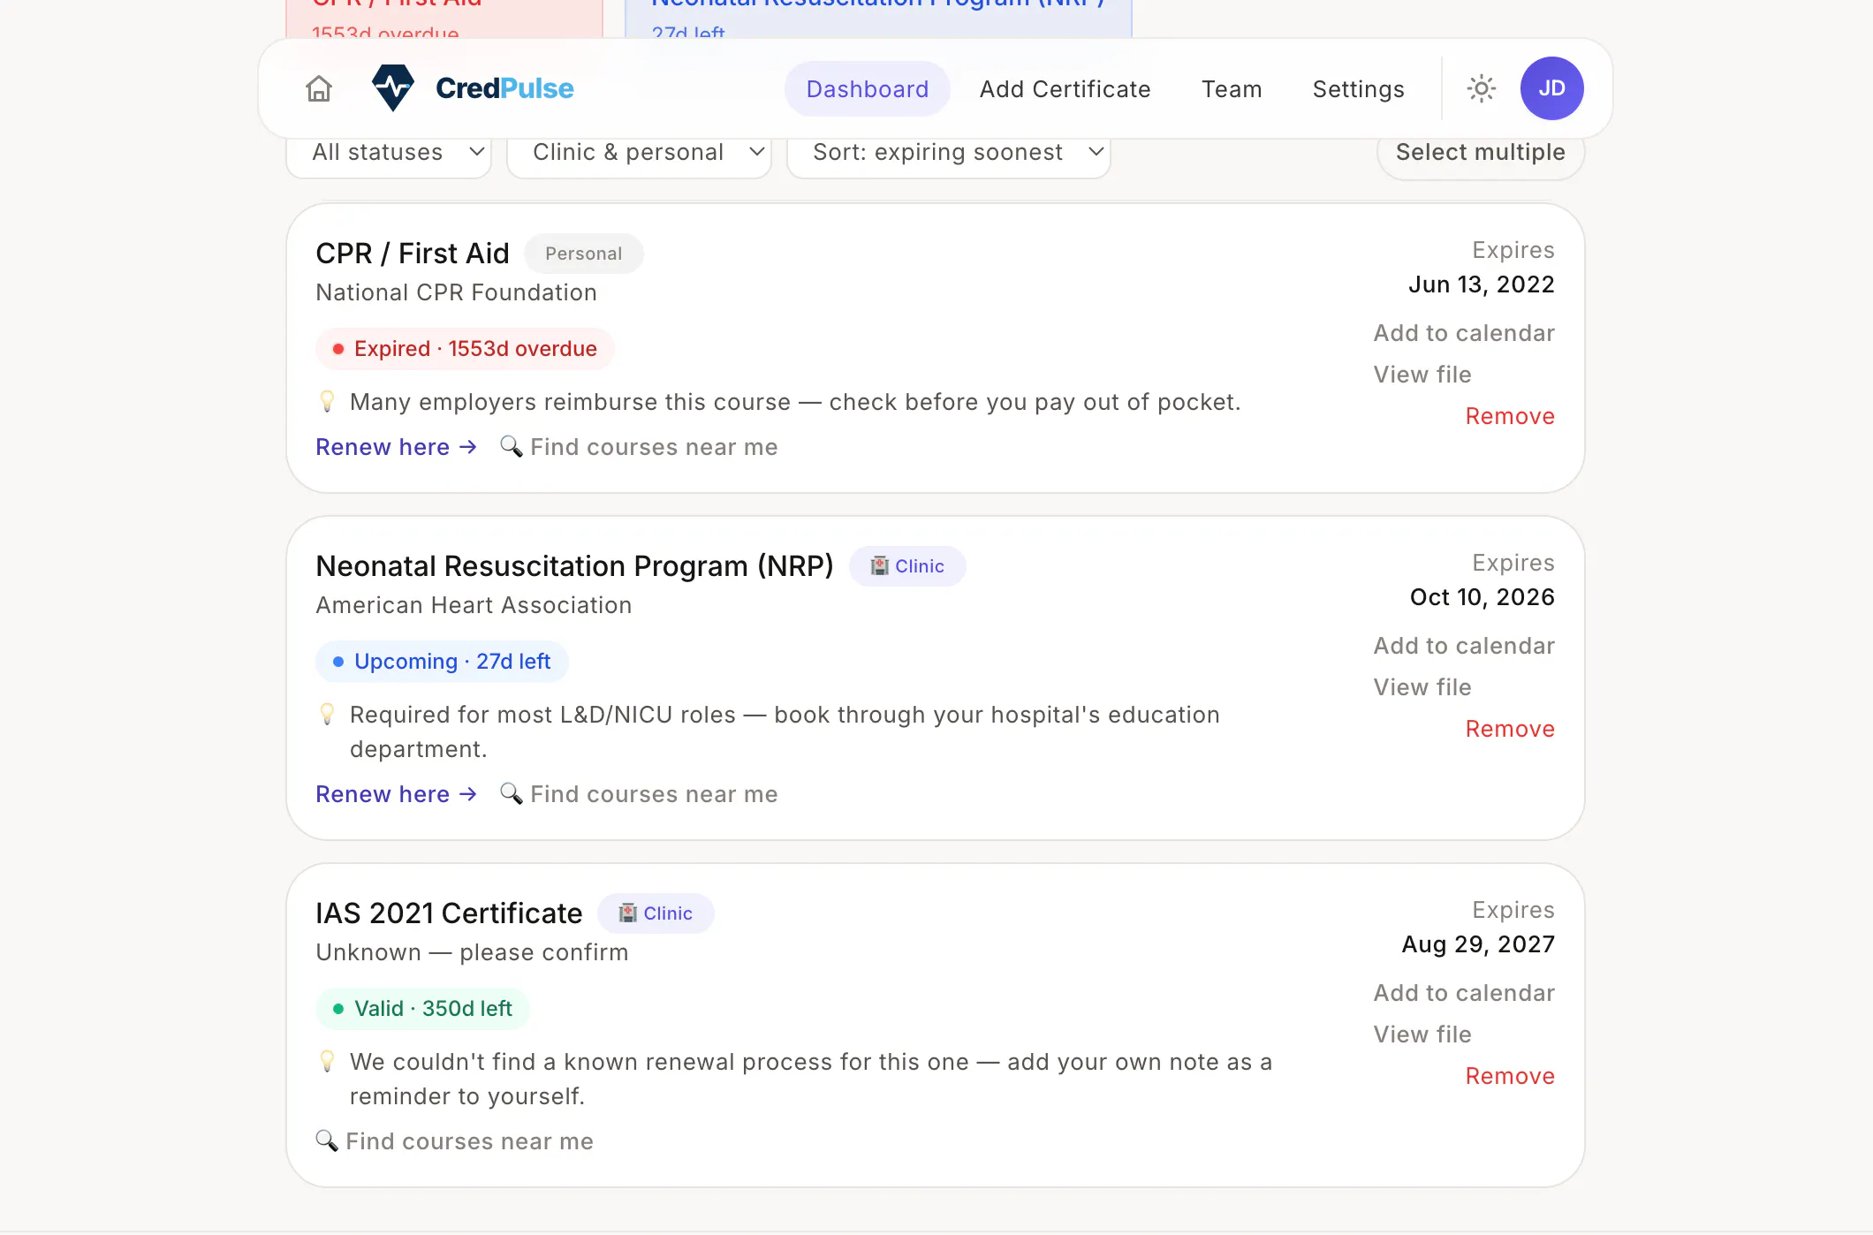Go to the home icon in navbar

point(319,88)
